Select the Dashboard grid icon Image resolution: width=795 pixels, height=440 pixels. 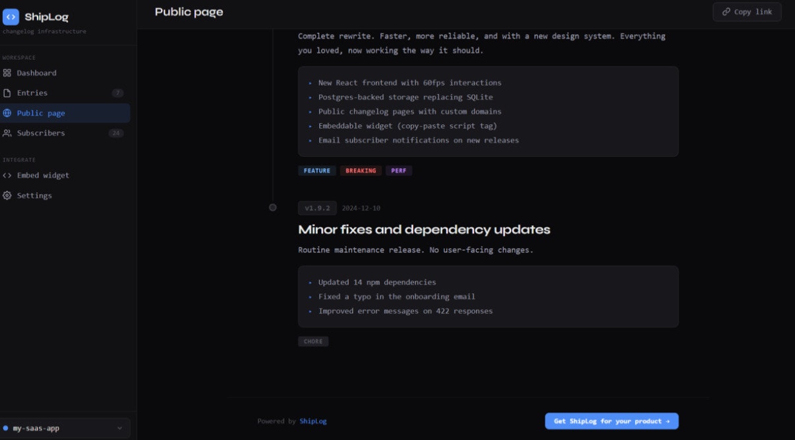[7, 72]
